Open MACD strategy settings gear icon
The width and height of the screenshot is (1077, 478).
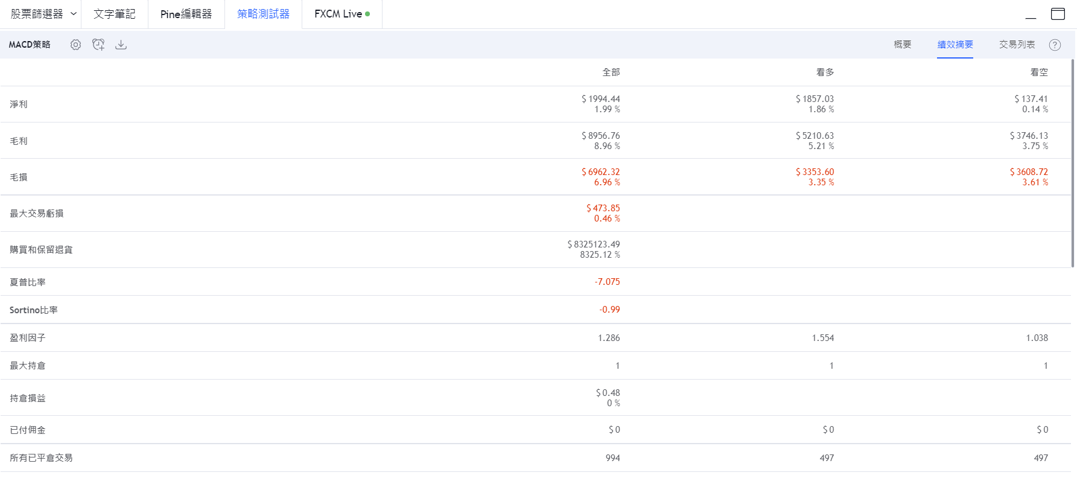tap(75, 45)
